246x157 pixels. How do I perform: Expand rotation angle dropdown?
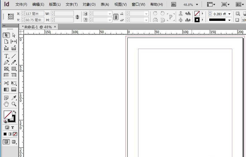tap(146, 14)
